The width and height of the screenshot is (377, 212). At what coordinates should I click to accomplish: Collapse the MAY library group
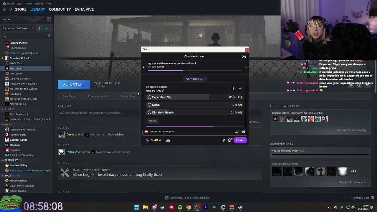pyautogui.click(x=2, y=125)
